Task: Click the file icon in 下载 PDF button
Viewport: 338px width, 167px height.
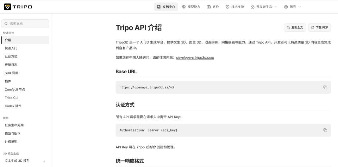Action: (x=313, y=27)
